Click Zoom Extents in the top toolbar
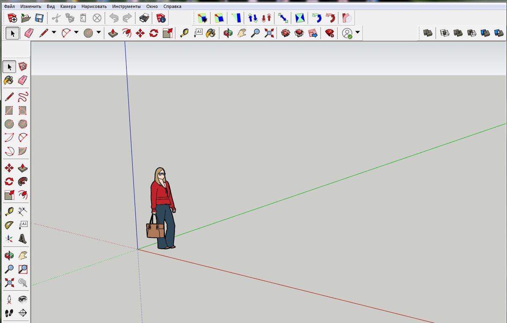507x323 pixels. 269,33
